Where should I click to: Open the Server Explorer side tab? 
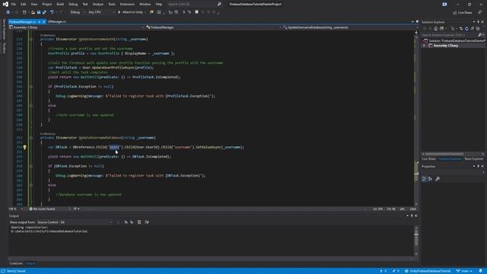point(4,29)
